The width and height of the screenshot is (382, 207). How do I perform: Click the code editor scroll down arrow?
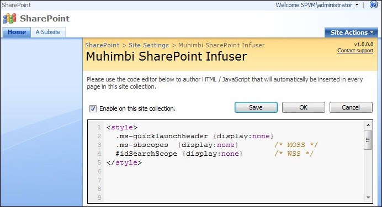[x=368, y=198]
